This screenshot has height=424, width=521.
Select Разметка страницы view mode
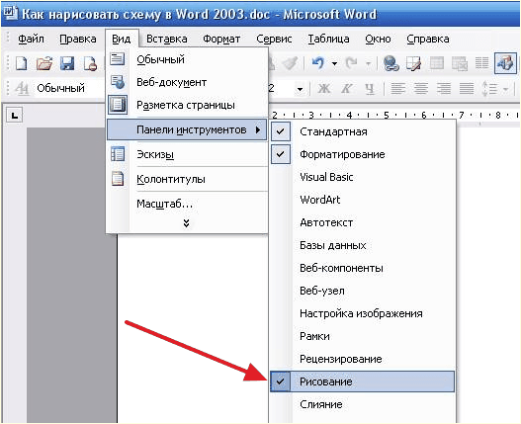[187, 105]
